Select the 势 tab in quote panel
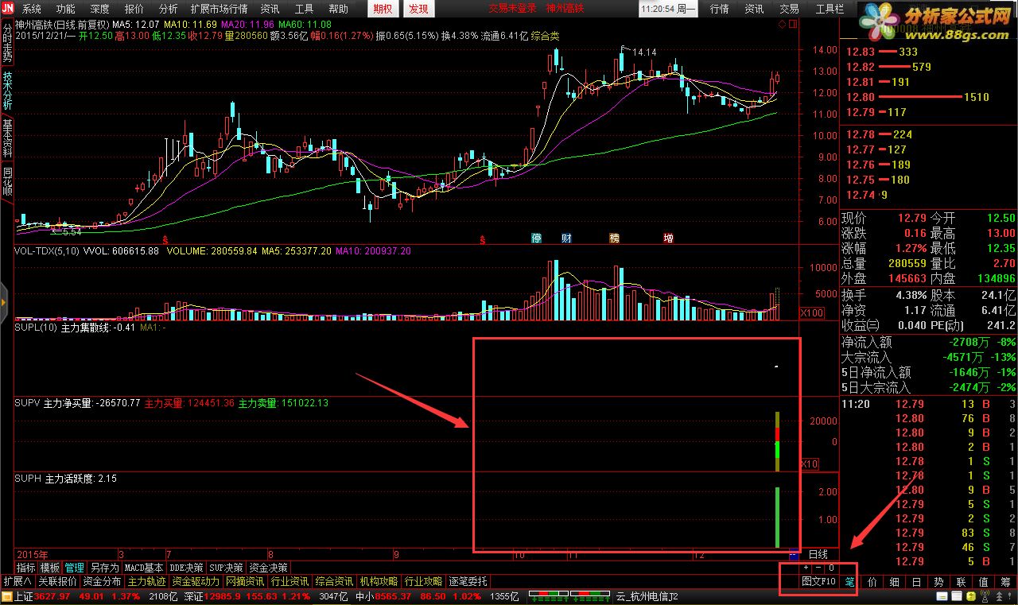This screenshot has height=605, width=1018. click(938, 581)
